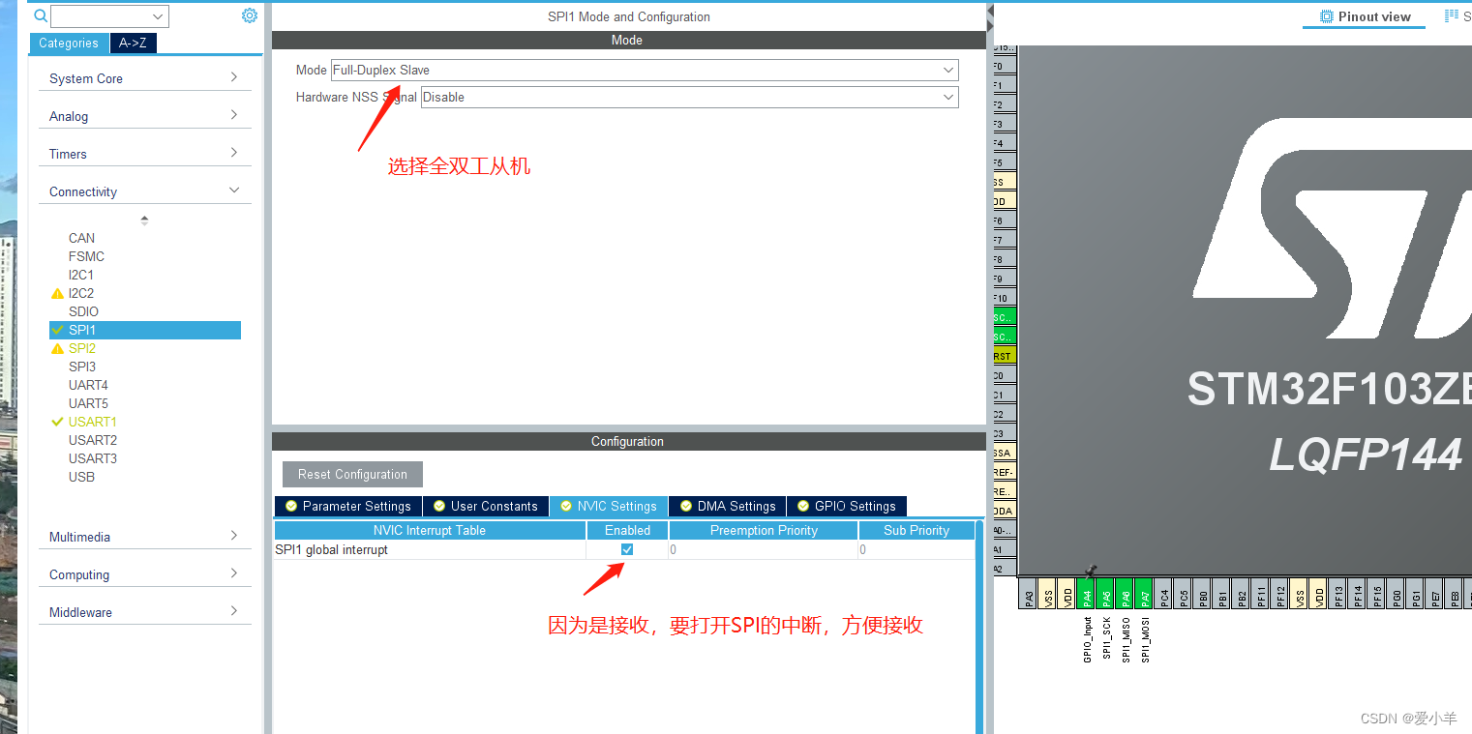1472x734 pixels.
Task: Open the settings gear in the categories panel
Action: (250, 15)
